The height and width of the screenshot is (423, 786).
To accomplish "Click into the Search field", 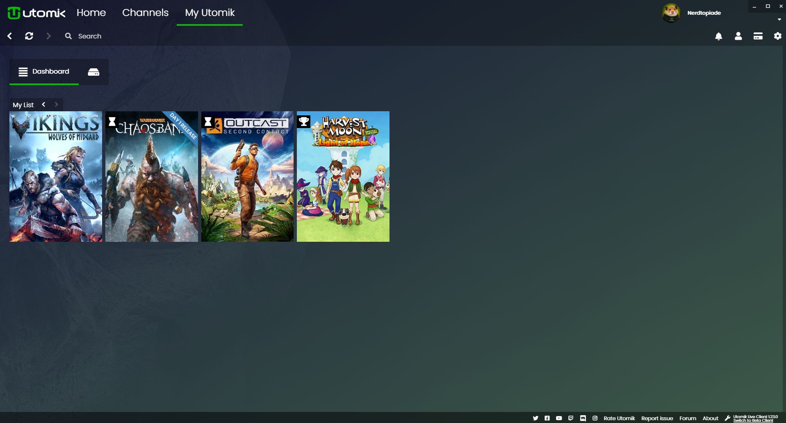I will [x=90, y=36].
